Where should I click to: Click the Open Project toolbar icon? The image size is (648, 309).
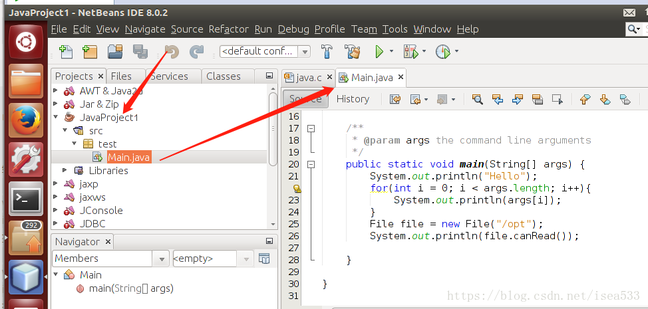115,52
